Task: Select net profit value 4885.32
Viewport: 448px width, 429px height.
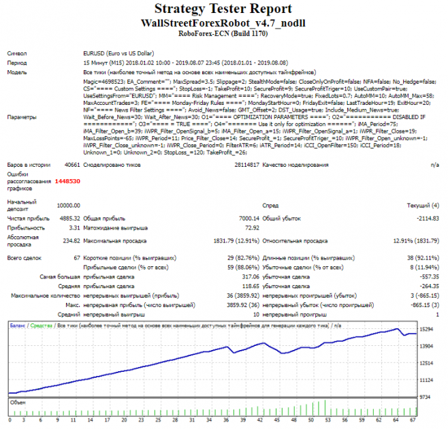Action: click(69, 219)
